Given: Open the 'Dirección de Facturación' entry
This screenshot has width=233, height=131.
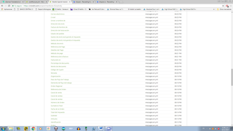Looking at the screenshot, I should (60, 31).
